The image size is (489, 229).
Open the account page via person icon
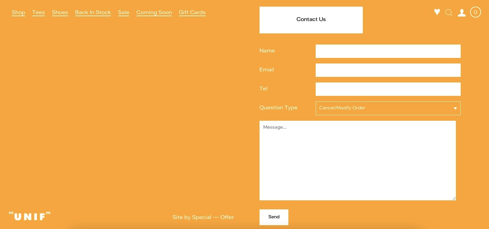point(462,12)
